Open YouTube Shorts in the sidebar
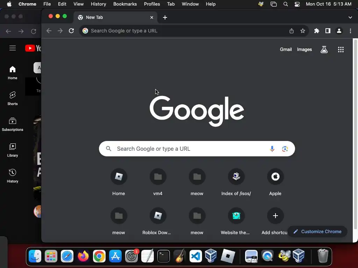358x268 pixels. coord(13,99)
